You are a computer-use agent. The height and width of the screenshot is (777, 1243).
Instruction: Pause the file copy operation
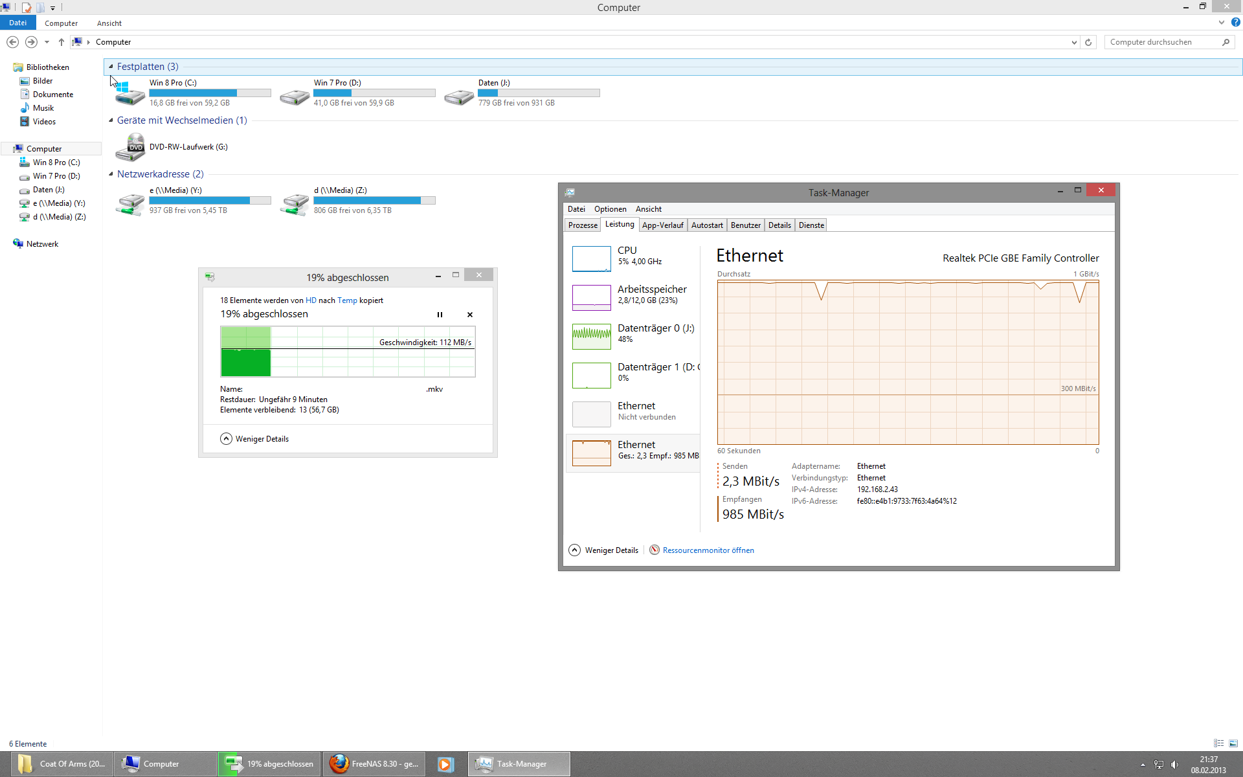pos(440,315)
